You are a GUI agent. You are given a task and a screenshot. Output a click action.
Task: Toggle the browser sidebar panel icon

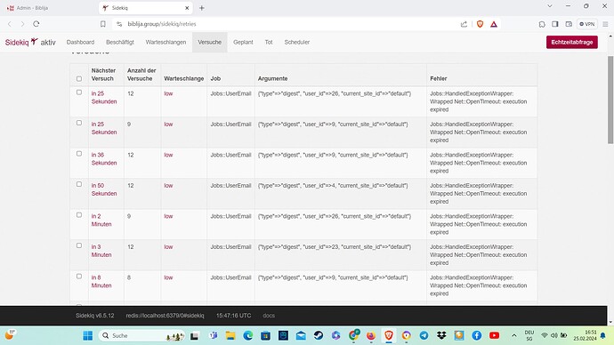tap(555, 24)
